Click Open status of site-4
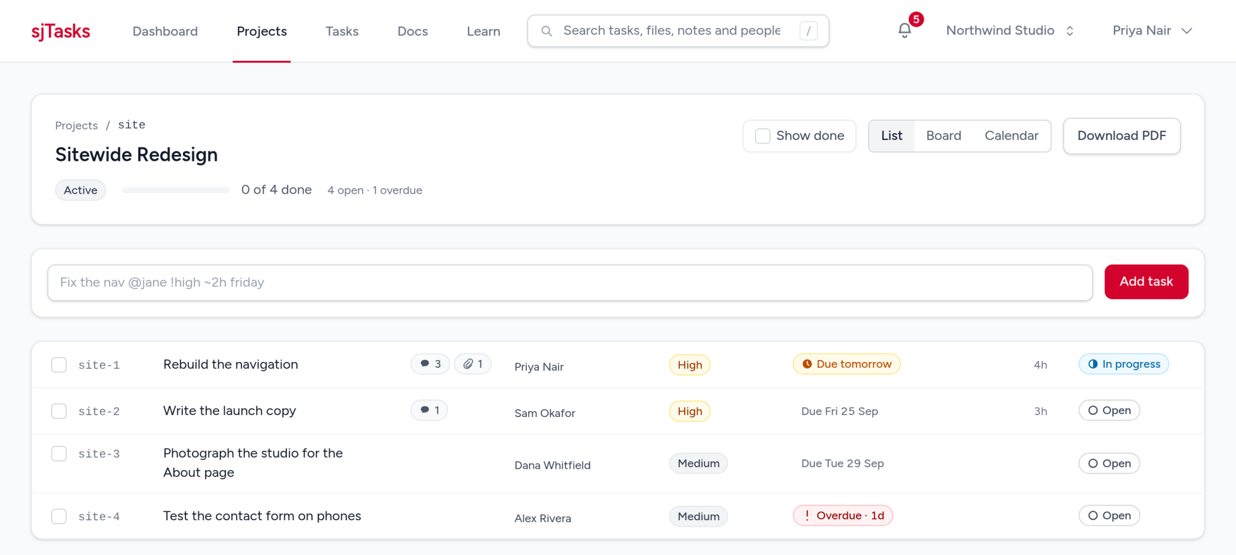This screenshot has height=555, width=1236. (1109, 515)
